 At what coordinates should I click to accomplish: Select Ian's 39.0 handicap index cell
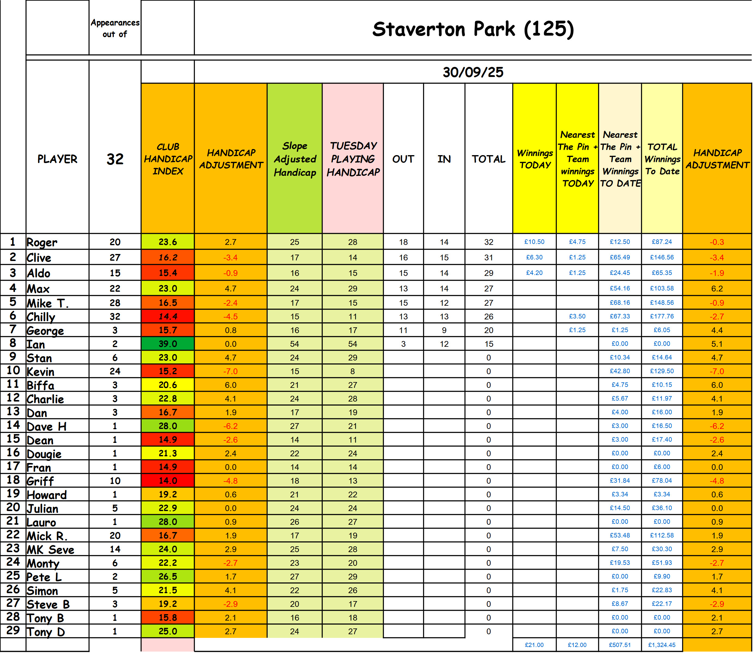(x=168, y=344)
